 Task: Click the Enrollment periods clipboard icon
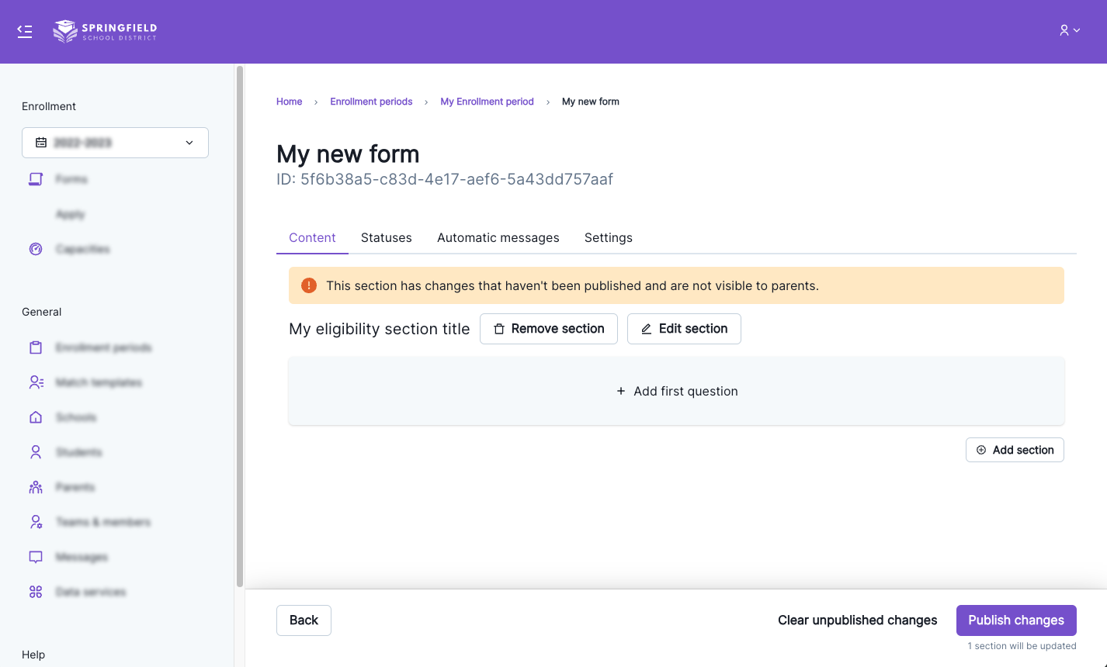[36, 347]
